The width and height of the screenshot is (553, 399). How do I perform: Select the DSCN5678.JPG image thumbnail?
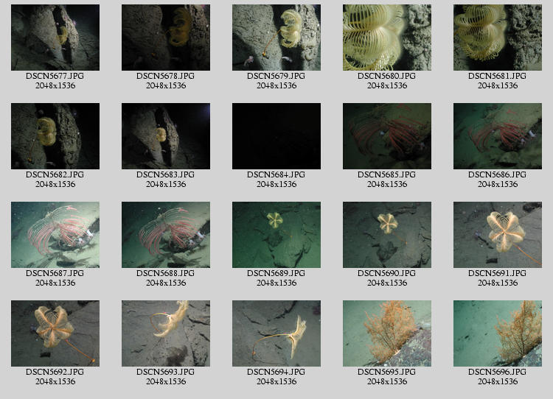click(166, 38)
